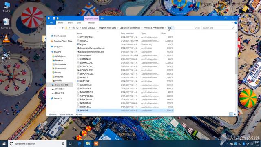Switch to details view icon in status bar
Viewport: 261px width, 147px height.
(231, 114)
